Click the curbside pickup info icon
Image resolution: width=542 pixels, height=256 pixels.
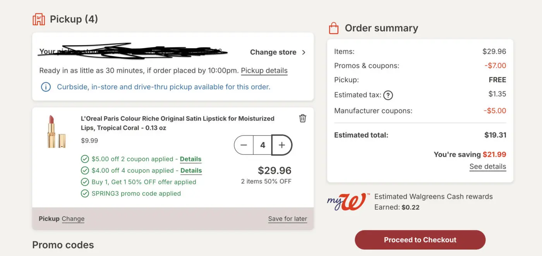click(46, 87)
